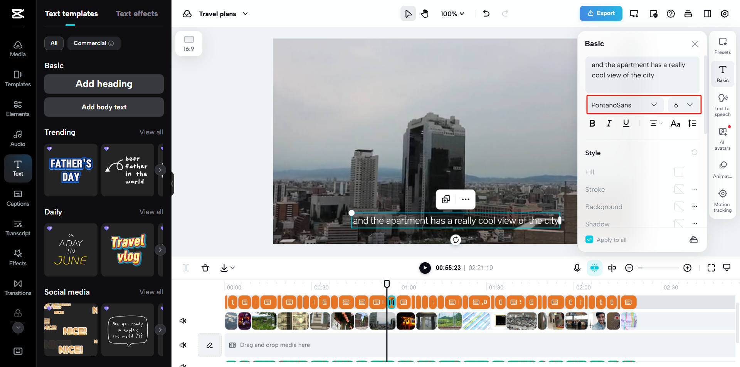Viewport: 740px width, 367px height.
Task: Open the layout panel icon
Action: point(707,14)
